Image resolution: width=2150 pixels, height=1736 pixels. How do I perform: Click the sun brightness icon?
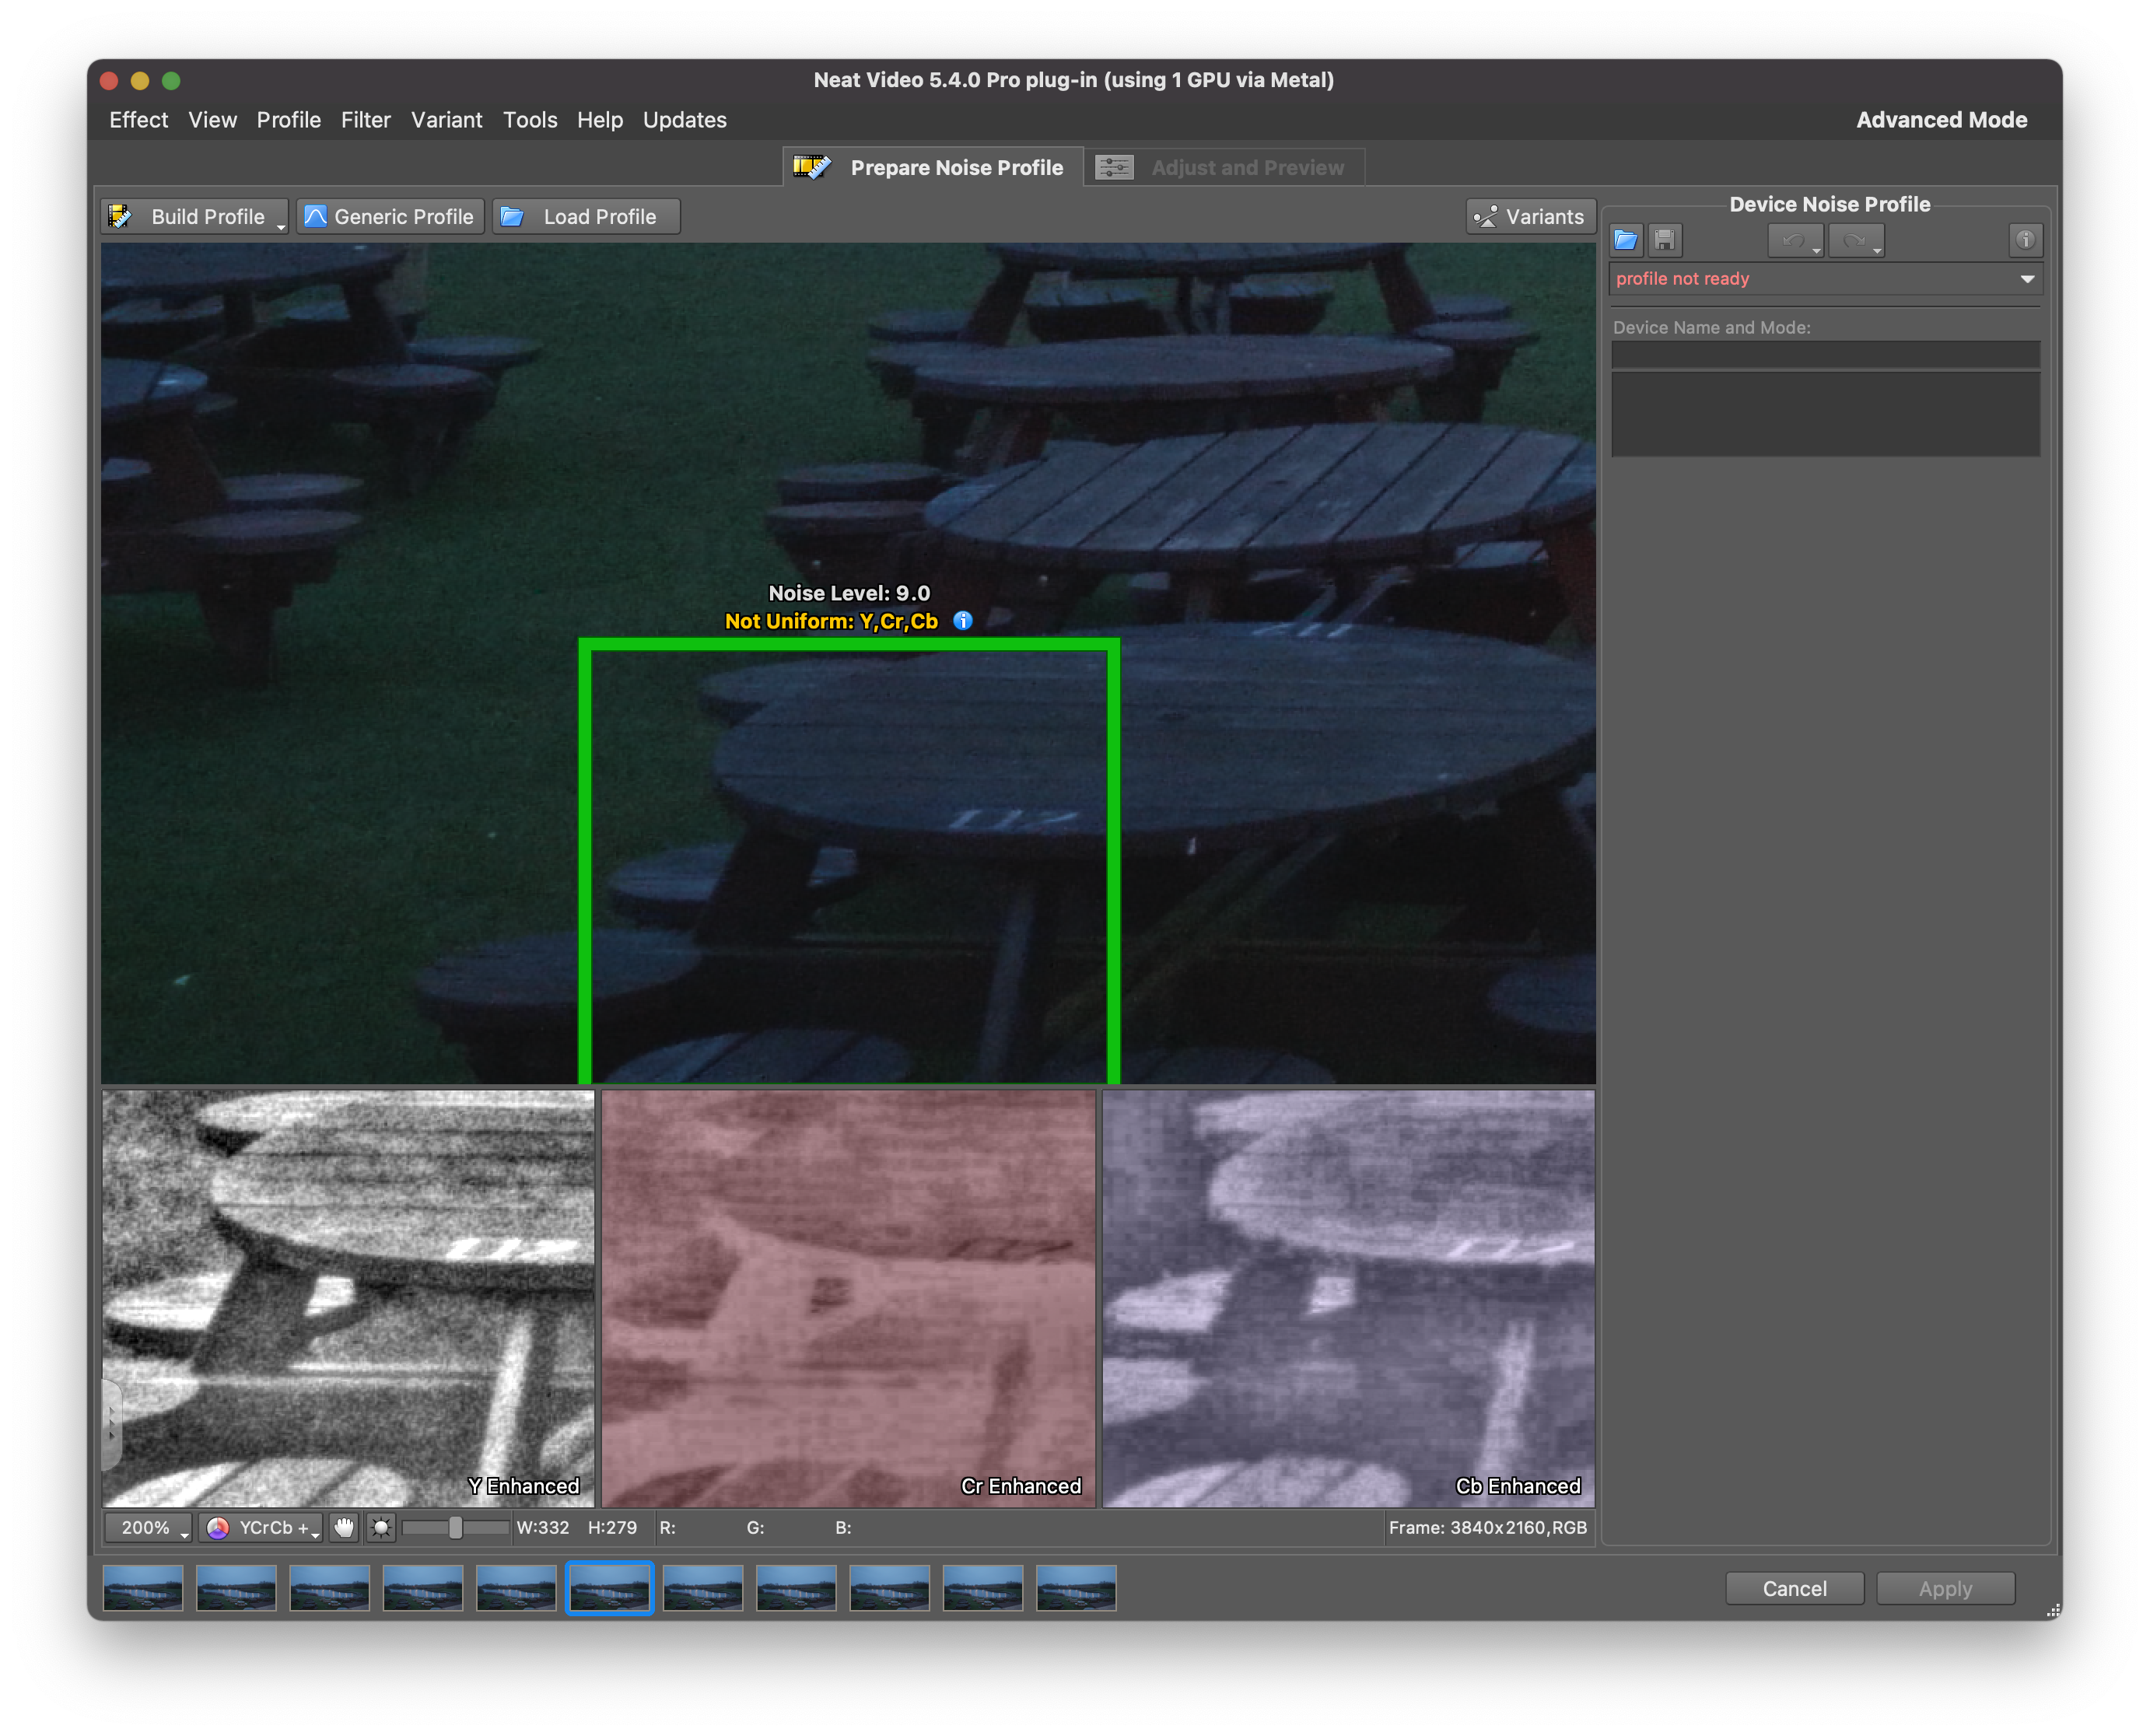pos(381,1527)
